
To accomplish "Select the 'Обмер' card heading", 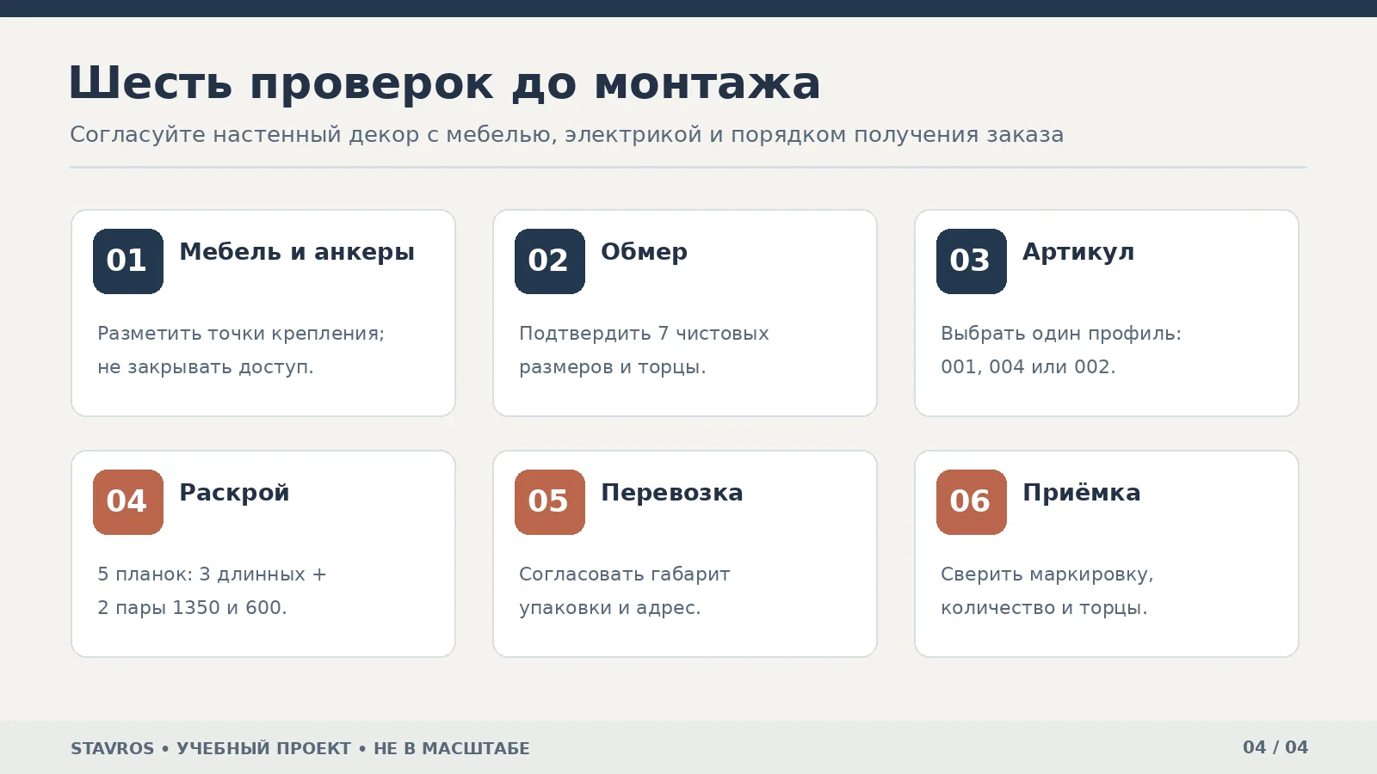I will (x=644, y=252).
